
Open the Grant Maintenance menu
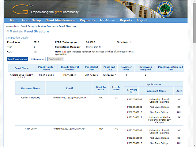pos(60,20)
